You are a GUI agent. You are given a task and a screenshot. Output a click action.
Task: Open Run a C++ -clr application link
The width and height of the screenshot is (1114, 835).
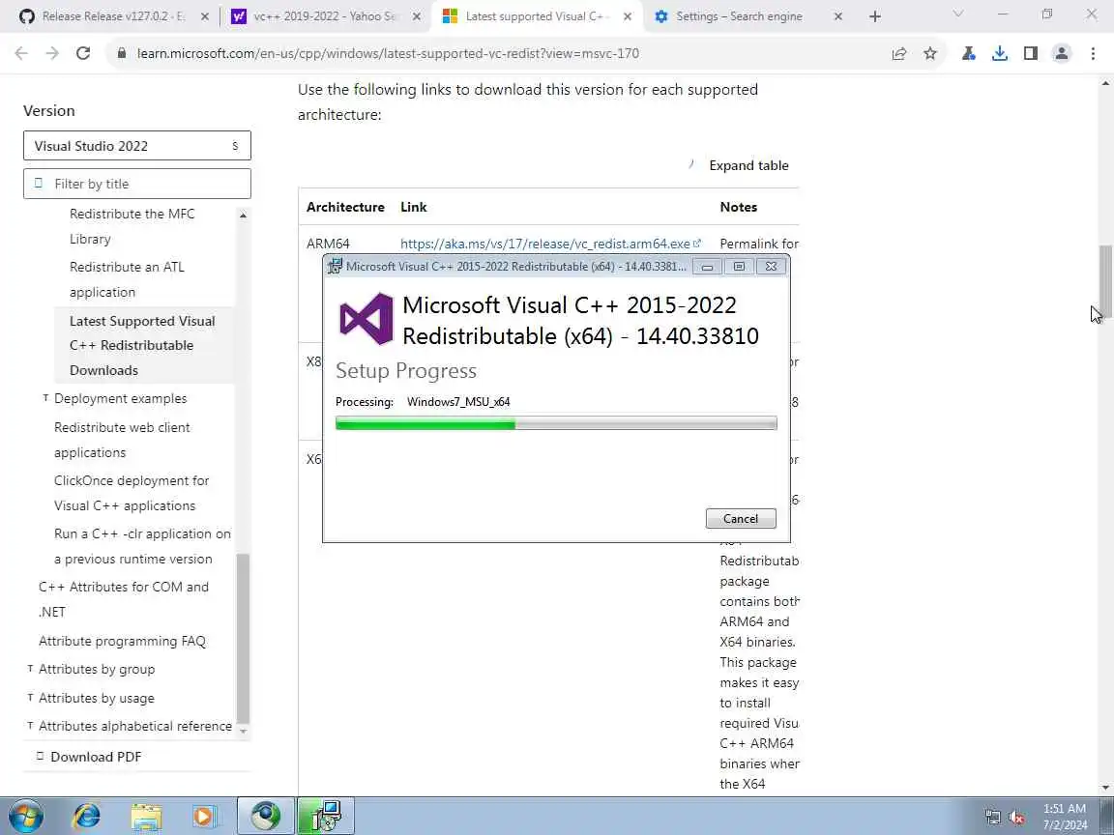[142, 546]
